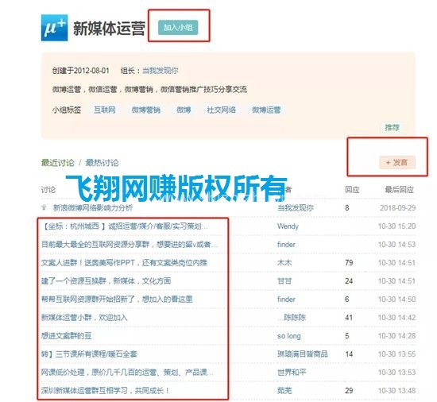Image resolution: width=437 pixels, height=402 pixels.
Task: Open topic 转】三节课所有课程/暖石全套
Action: coord(89,354)
